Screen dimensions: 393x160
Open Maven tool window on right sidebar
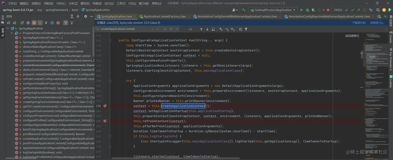pyautogui.click(x=391, y=37)
